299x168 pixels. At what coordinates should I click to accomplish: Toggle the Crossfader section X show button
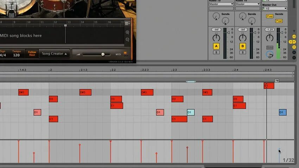pos(294,58)
